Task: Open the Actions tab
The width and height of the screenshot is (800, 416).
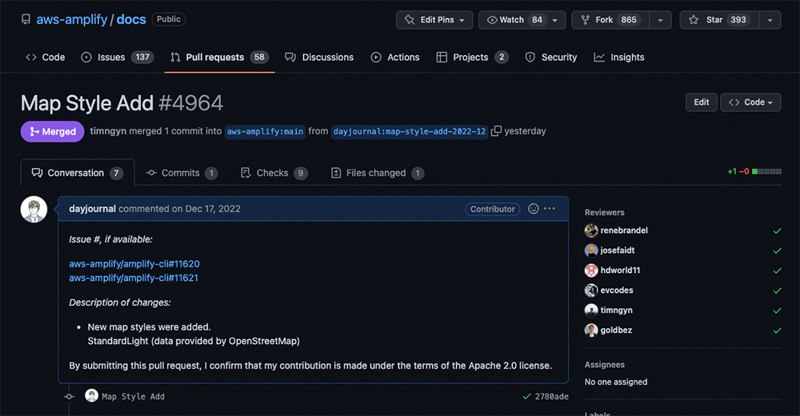Action: coord(395,57)
